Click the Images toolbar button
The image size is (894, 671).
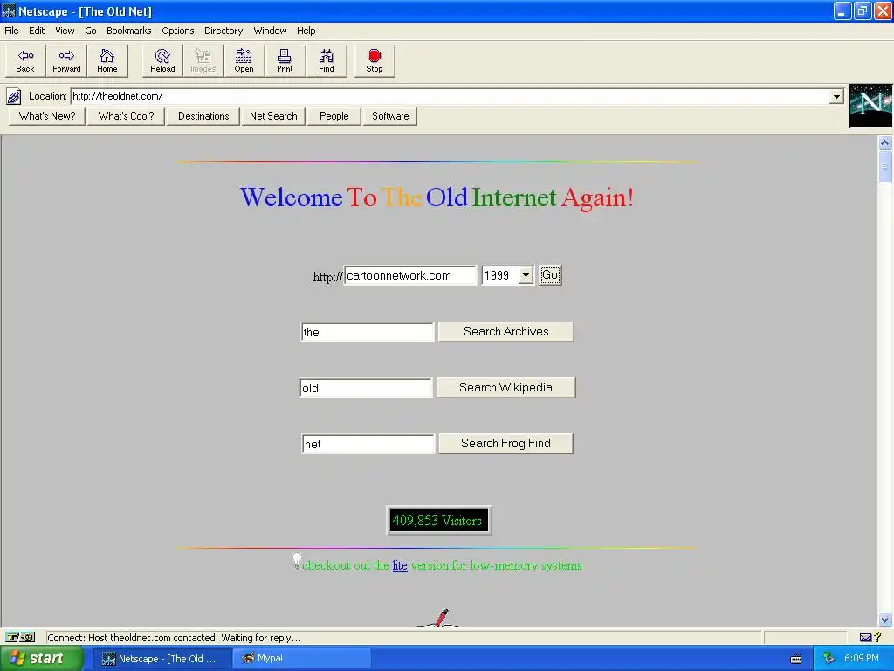(203, 60)
